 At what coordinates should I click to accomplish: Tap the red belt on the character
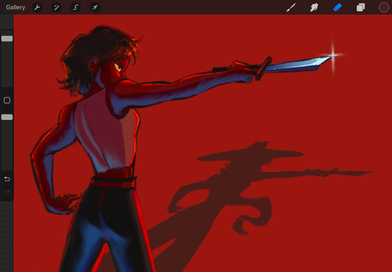coord(114,178)
